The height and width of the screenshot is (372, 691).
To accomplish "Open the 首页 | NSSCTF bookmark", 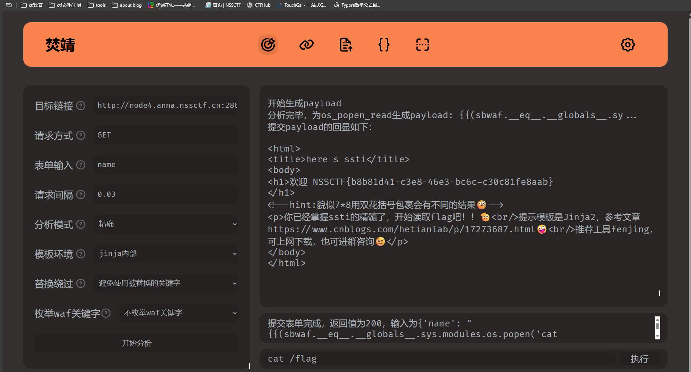I will pyautogui.click(x=223, y=5).
